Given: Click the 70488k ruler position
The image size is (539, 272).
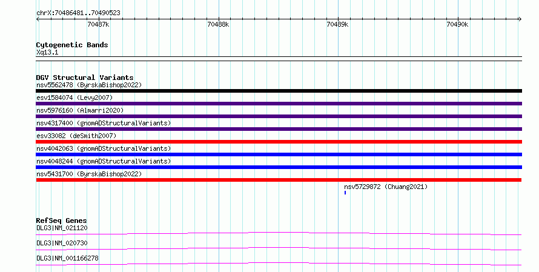Looking at the screenshot, I should tap(218, 24).
